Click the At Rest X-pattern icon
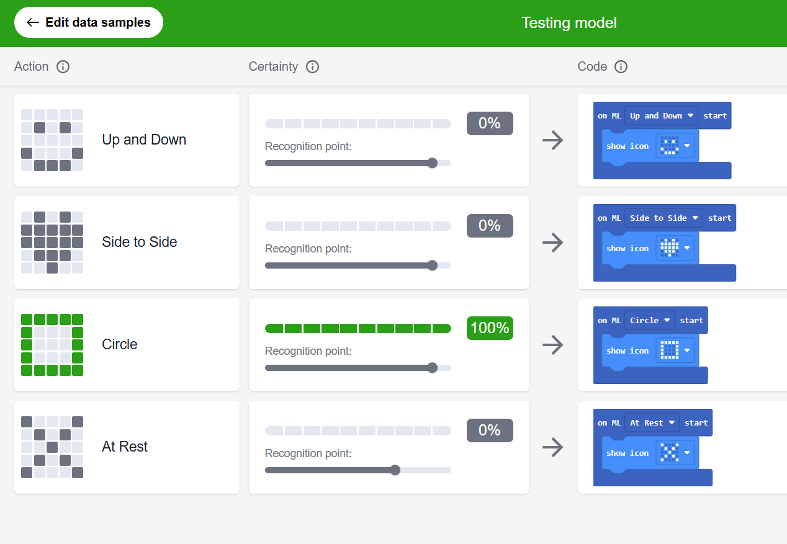The image size is (787, 544). pos(52,447)
